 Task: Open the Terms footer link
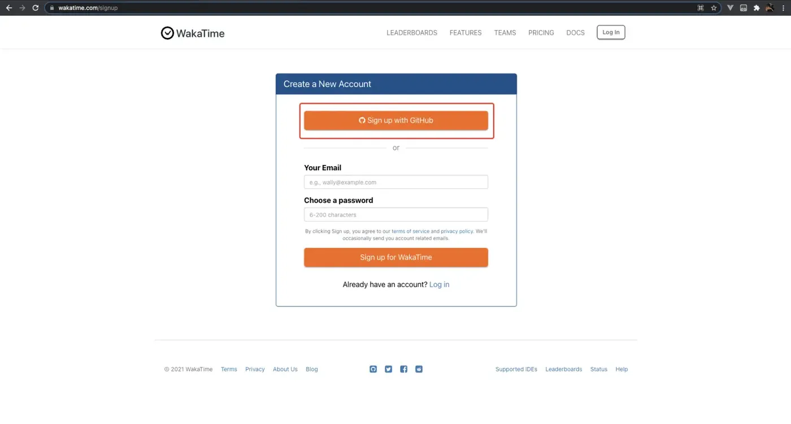pyautogui.click(x=229, y=369)
